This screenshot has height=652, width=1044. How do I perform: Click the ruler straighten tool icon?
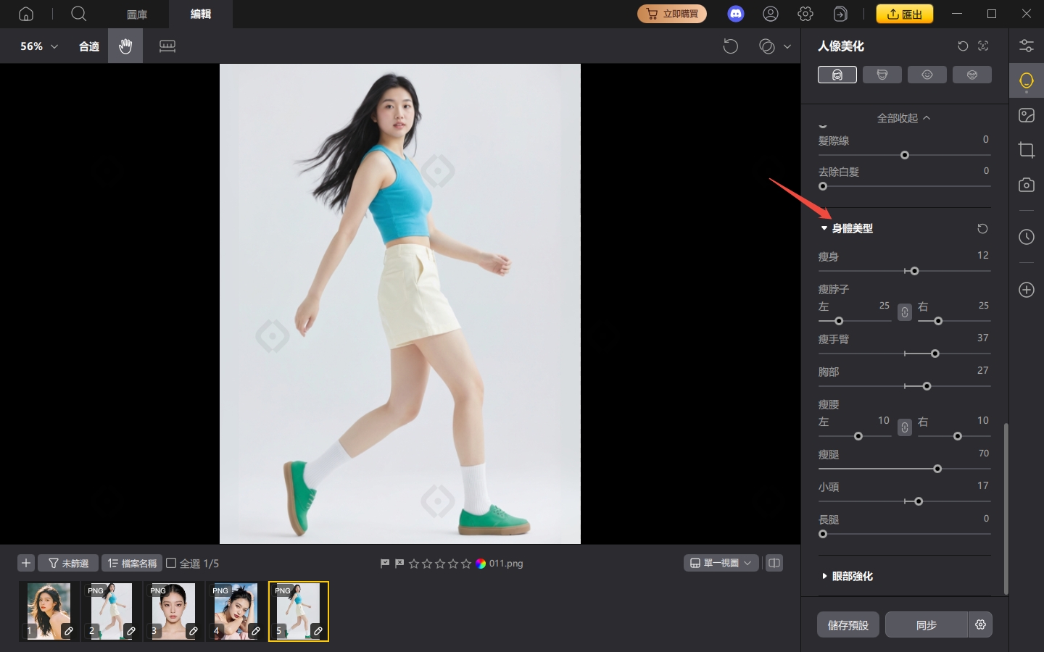coord(167,46)
